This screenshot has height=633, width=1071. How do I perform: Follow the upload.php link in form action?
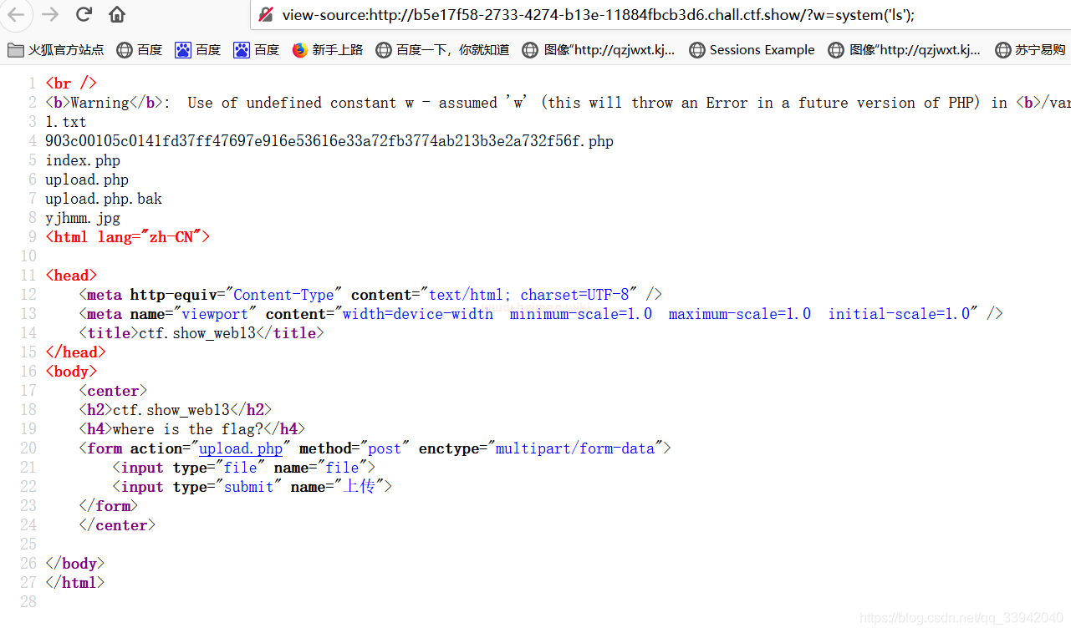[x=241, y=449]
